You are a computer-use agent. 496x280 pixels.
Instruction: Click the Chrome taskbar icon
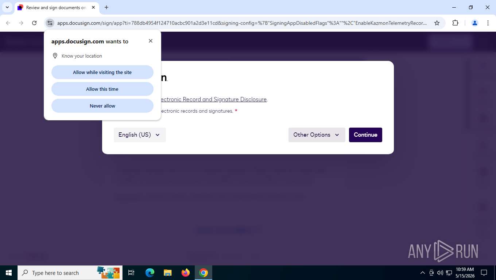pyautogui.click(x=204, y=273)
